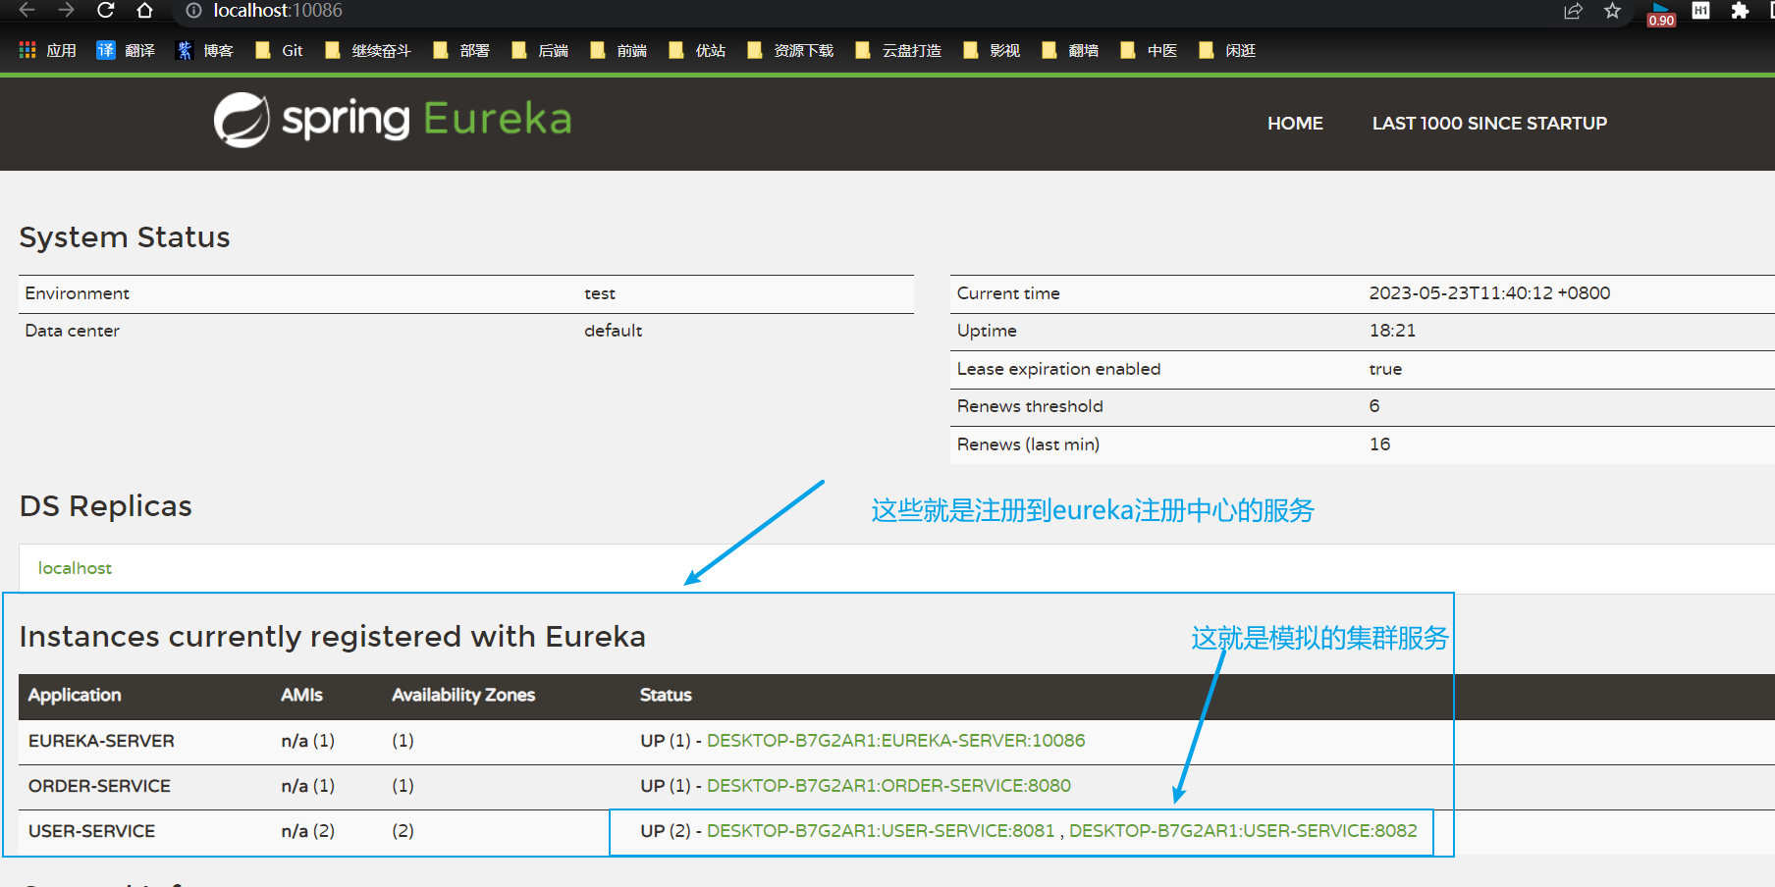The image size is (1775, 887).
Task: Click the Spring Eureka logo
Action: coord(393,120)
